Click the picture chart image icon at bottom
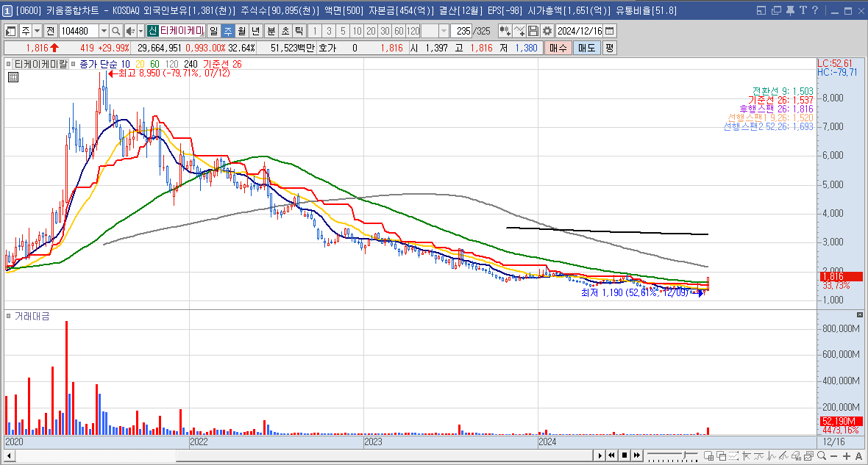Screen dimensions: 868x465 (808, 455)
